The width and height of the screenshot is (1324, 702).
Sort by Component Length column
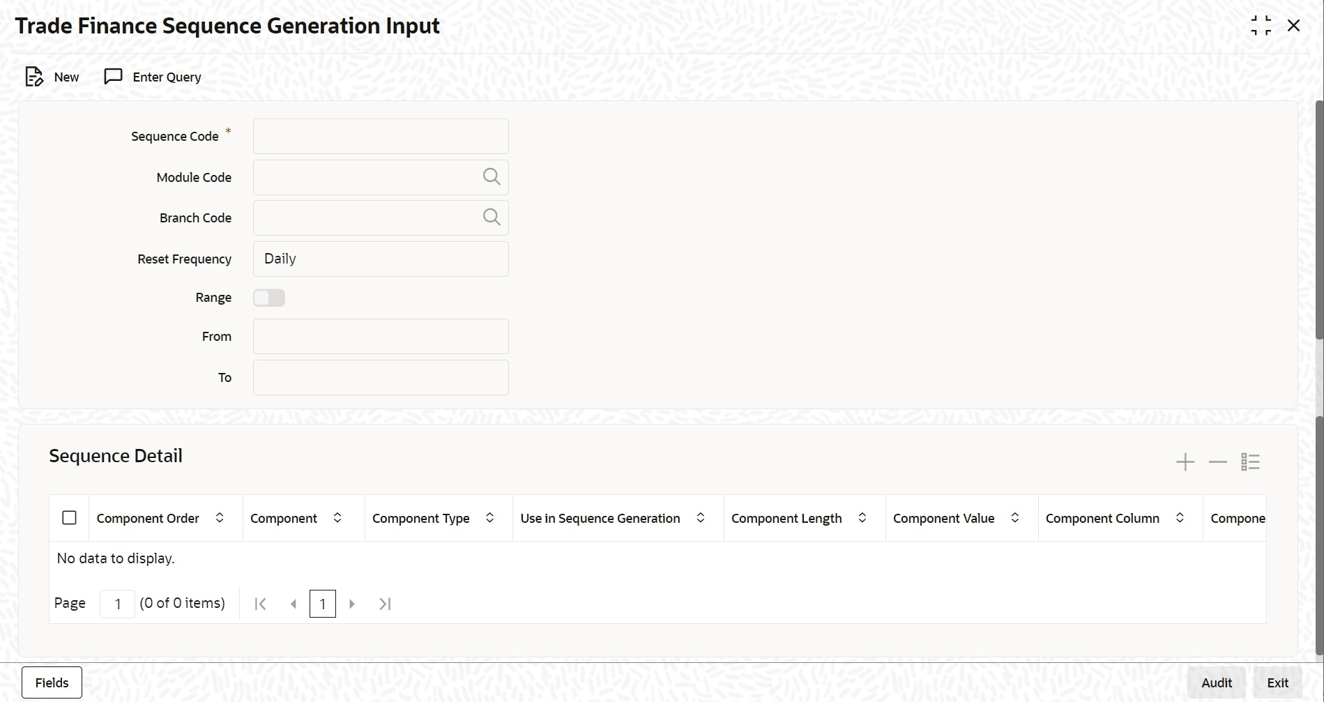[x=862, y=518]
